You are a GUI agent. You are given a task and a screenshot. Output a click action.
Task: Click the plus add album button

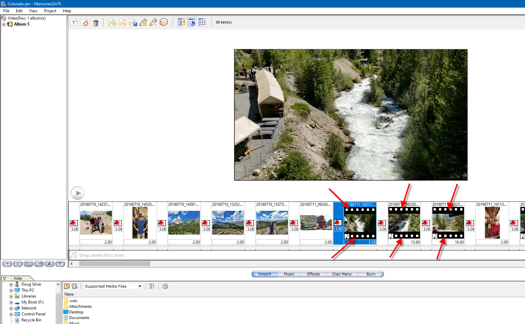tap(7, 264)
